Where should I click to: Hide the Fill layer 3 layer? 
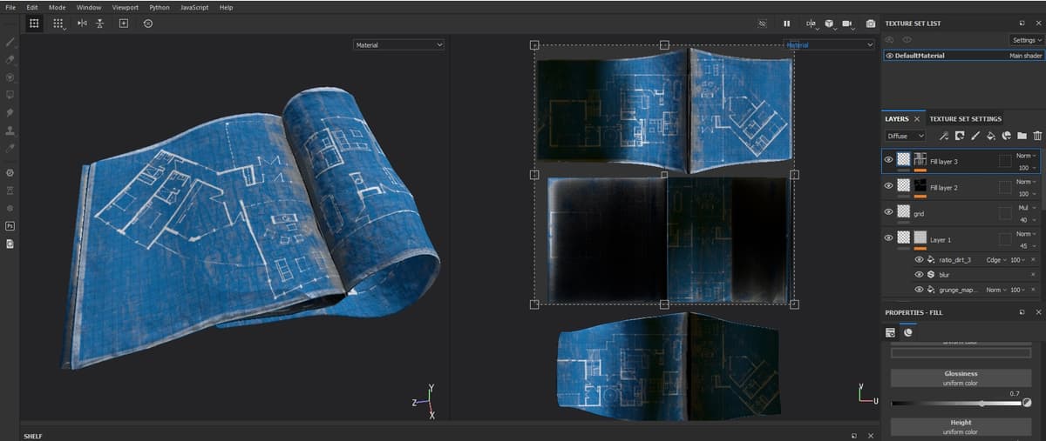(x=889, y=160)
